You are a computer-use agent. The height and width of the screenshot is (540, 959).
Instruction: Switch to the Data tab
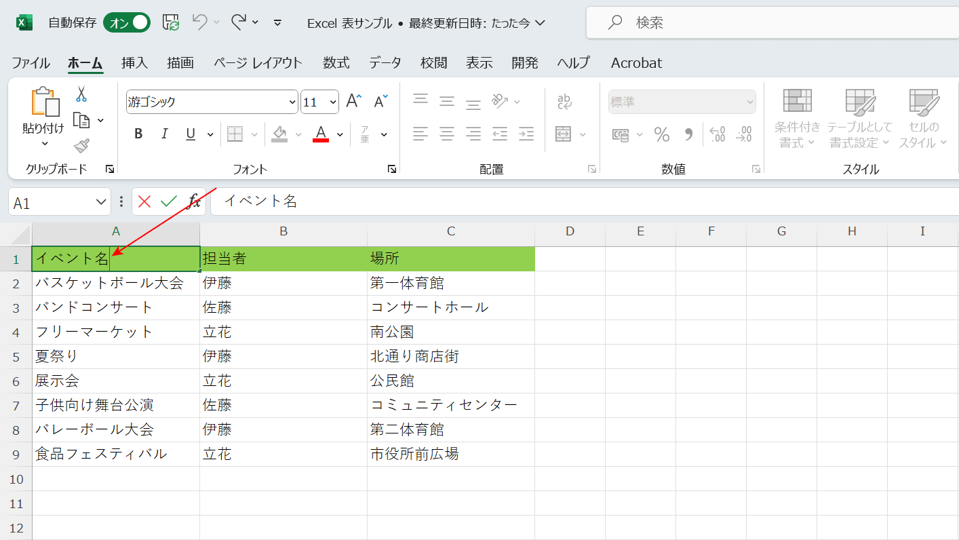coord(385,62)
